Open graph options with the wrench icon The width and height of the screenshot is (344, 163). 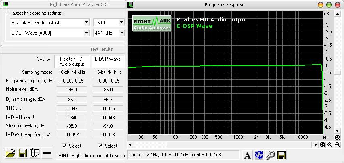coord(270,155)
